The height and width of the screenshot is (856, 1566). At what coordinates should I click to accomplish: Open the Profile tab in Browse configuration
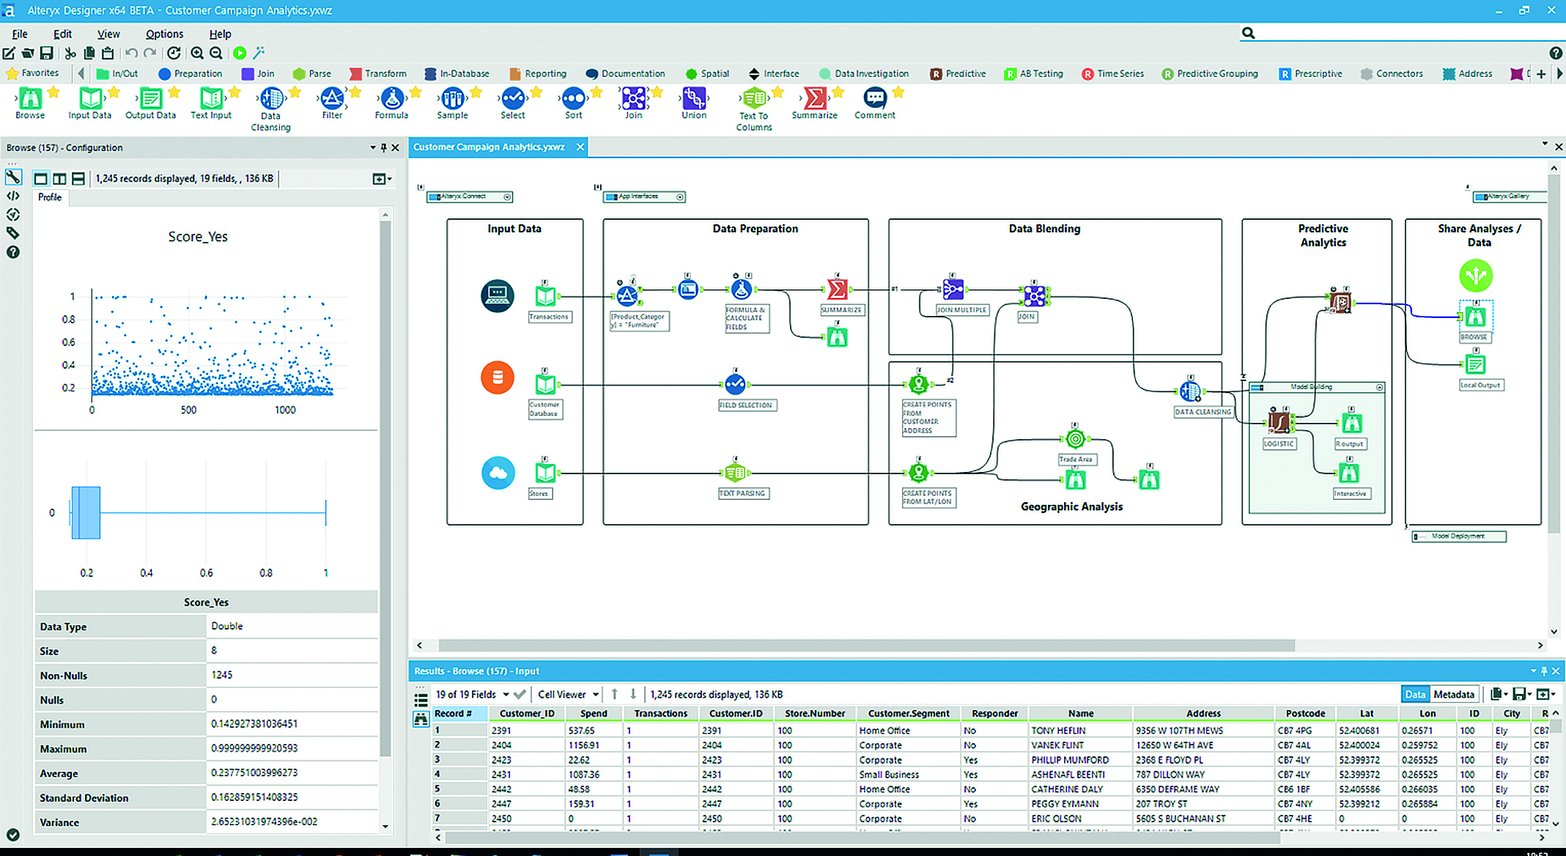[x=50, y=197]
